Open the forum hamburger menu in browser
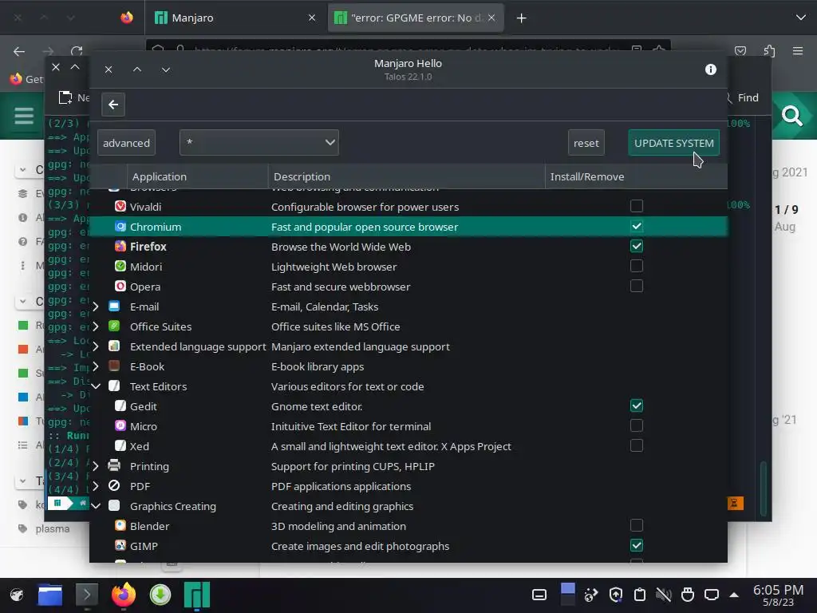Viewport: 817px width, 613px height. tap(24, 115)
